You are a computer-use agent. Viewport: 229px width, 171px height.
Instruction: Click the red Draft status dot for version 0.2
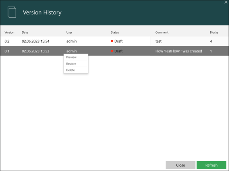pyautogui.click(x=112, y=41)
